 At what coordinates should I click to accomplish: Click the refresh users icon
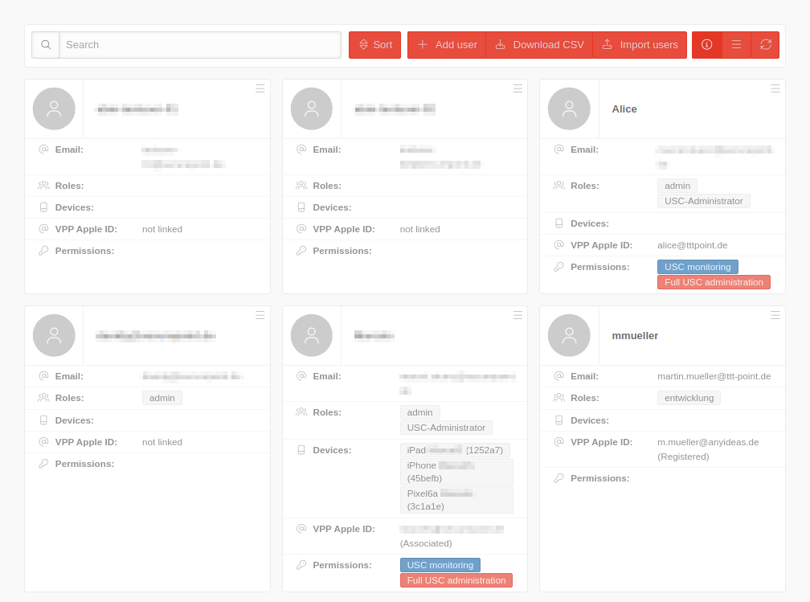(x=765, y=45)
